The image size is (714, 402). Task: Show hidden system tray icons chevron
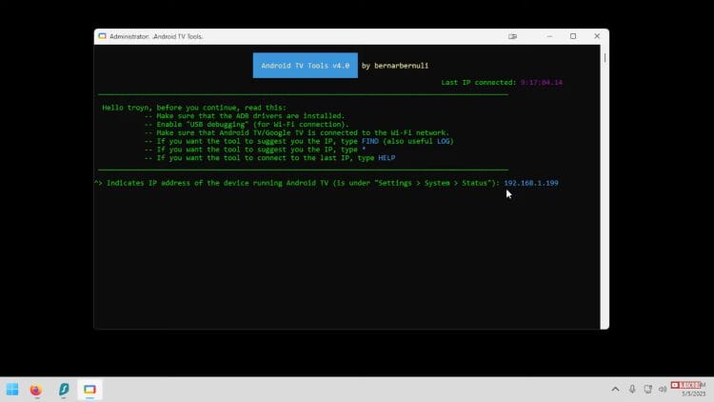click(615, 389)
